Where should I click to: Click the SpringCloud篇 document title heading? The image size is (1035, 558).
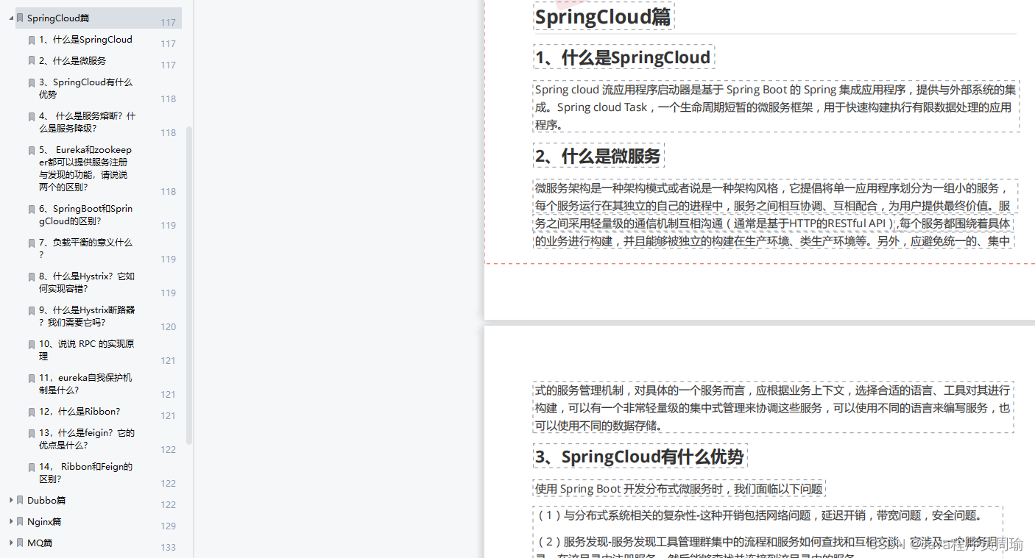(x=604, y=17)
